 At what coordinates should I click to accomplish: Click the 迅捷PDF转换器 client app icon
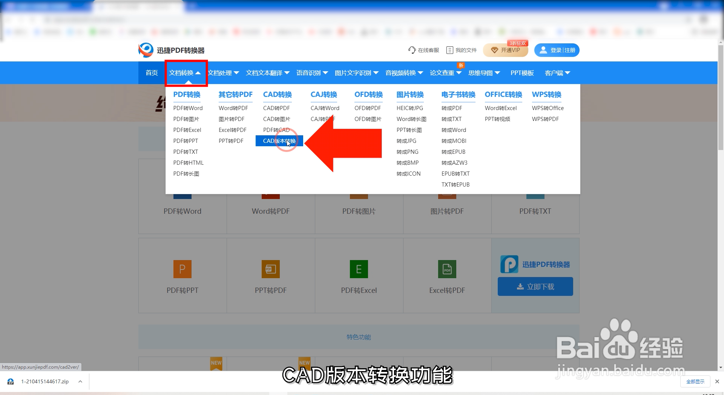pyautogui.click(x=509, y=264)
